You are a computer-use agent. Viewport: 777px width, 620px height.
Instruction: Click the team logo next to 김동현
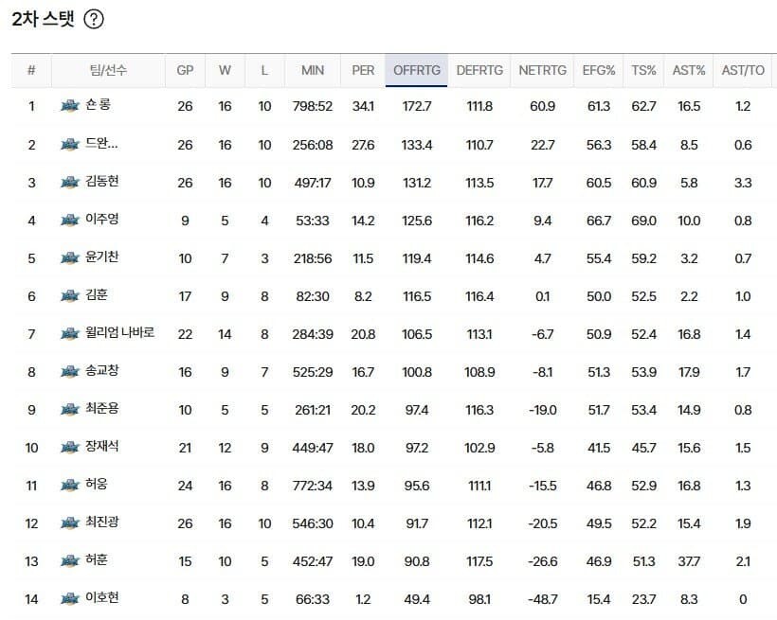pyautogui.click(x=70, y=183)
